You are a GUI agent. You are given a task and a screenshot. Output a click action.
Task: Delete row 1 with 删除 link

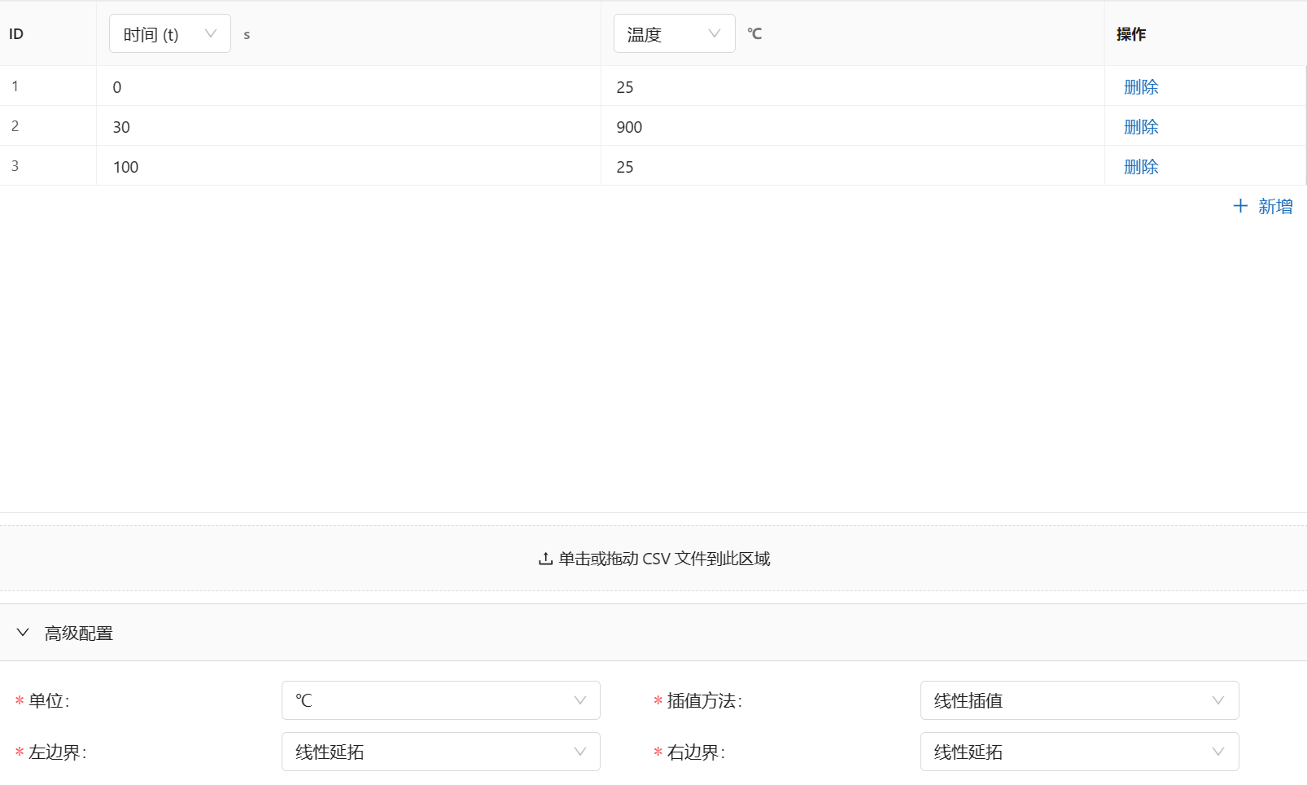[x=1140, y=86]
